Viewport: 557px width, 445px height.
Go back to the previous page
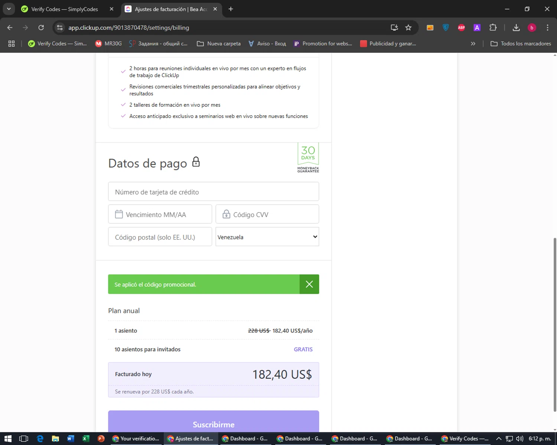pyautogui.click(x=10, y=27)
